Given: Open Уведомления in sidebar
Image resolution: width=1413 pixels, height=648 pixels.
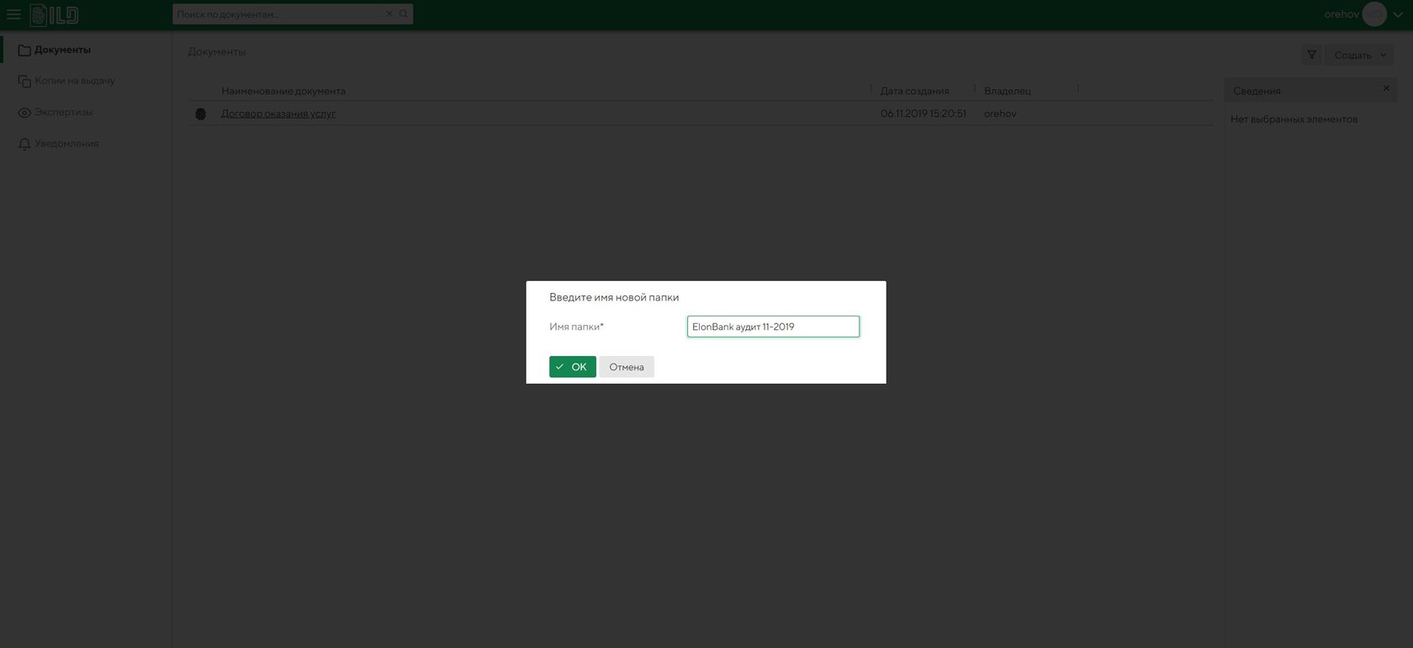Looking at the screenshot, I should (58, 144).
